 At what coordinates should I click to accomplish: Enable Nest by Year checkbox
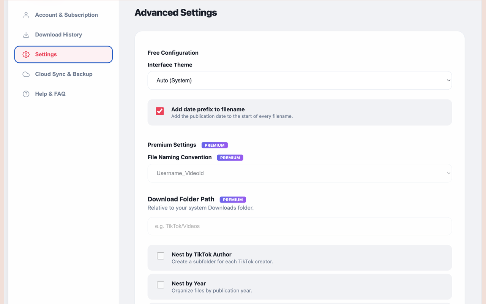pos(161,285)
